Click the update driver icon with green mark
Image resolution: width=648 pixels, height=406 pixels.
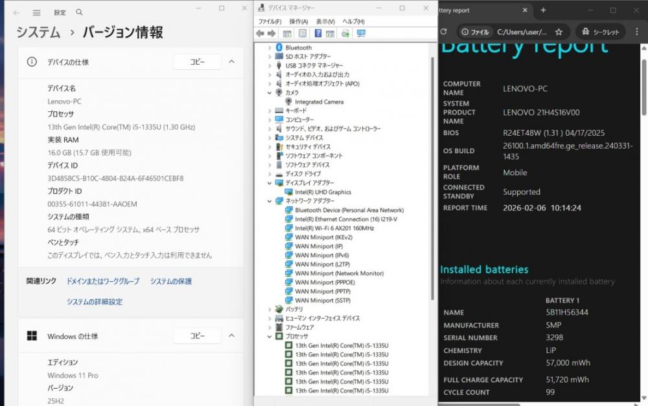pyautogui.click(x=345, y=34)
